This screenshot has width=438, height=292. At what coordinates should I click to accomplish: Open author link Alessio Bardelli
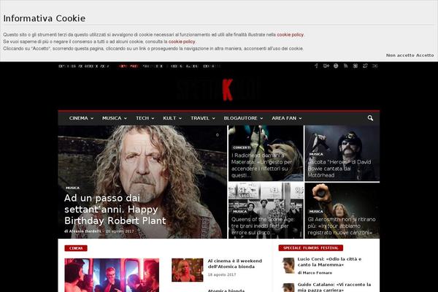85,231
